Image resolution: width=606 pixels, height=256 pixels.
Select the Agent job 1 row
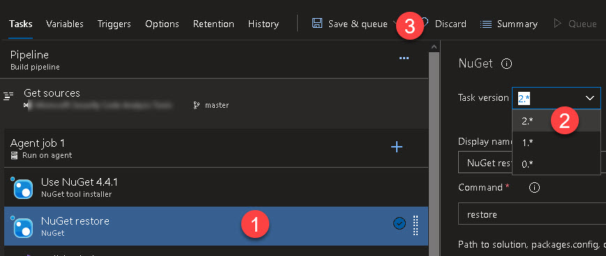pyautogui.click(x=216, y=148)
